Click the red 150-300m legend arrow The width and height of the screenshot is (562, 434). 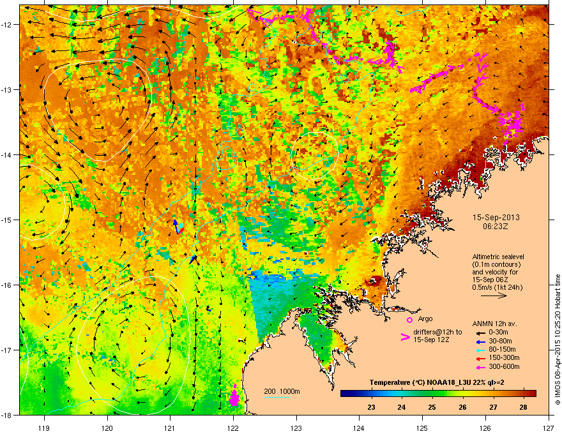480,359
